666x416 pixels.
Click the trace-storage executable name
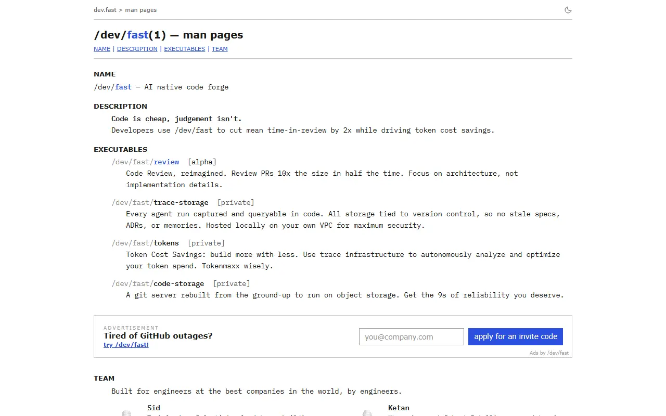coord(181,202)
